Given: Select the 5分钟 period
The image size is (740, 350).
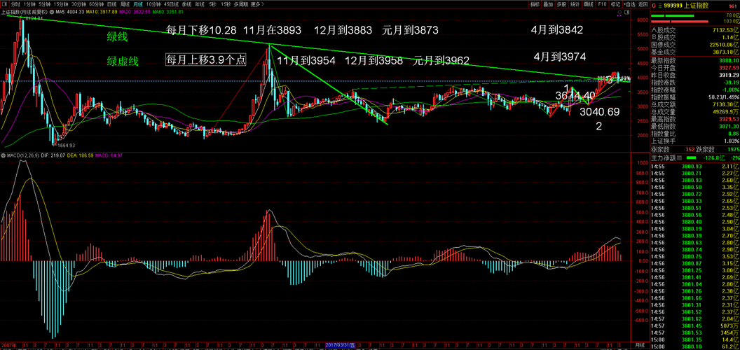Looking at the screenshot, I should coord(44,4).
